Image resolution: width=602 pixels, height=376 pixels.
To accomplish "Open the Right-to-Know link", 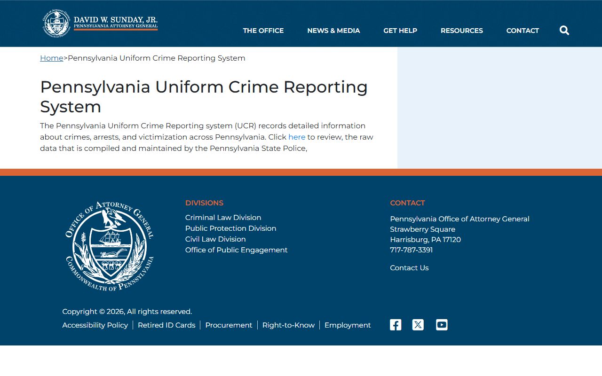I will tap(288, 325).
